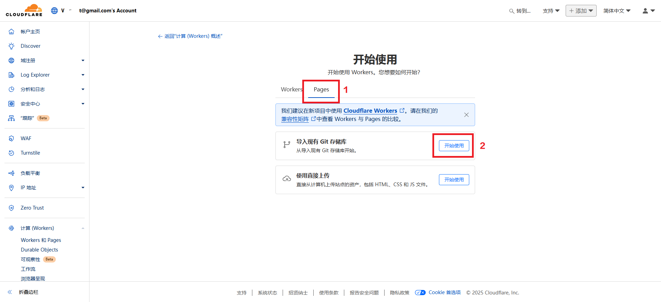
Task: Toggle the Cookie preferences switch
Action: click(x=420, y=293)
